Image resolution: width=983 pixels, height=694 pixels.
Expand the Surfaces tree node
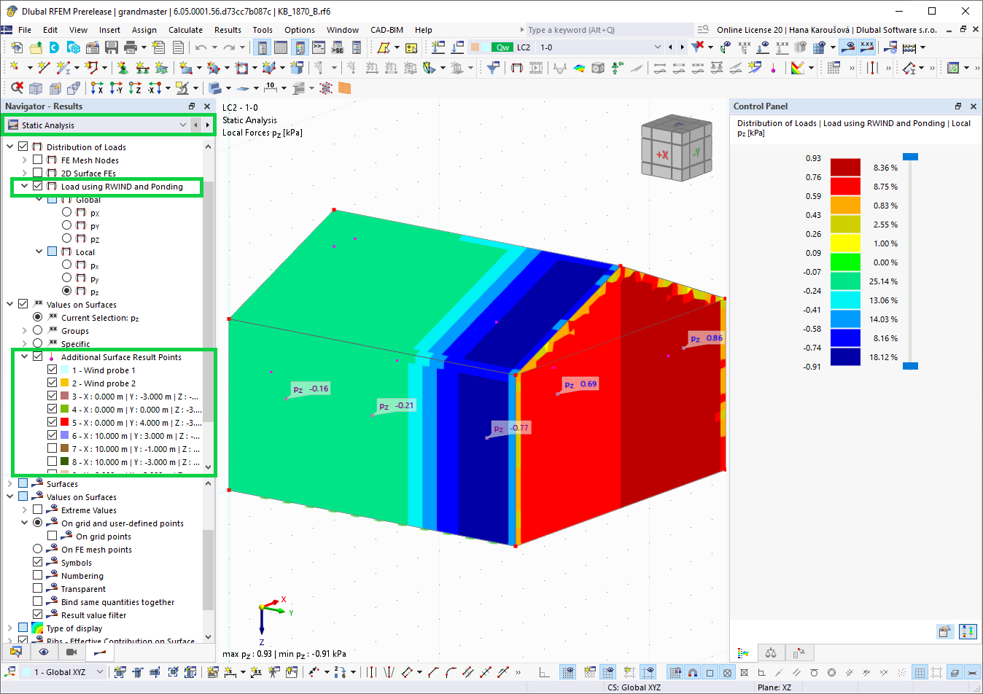coord(9,483)
